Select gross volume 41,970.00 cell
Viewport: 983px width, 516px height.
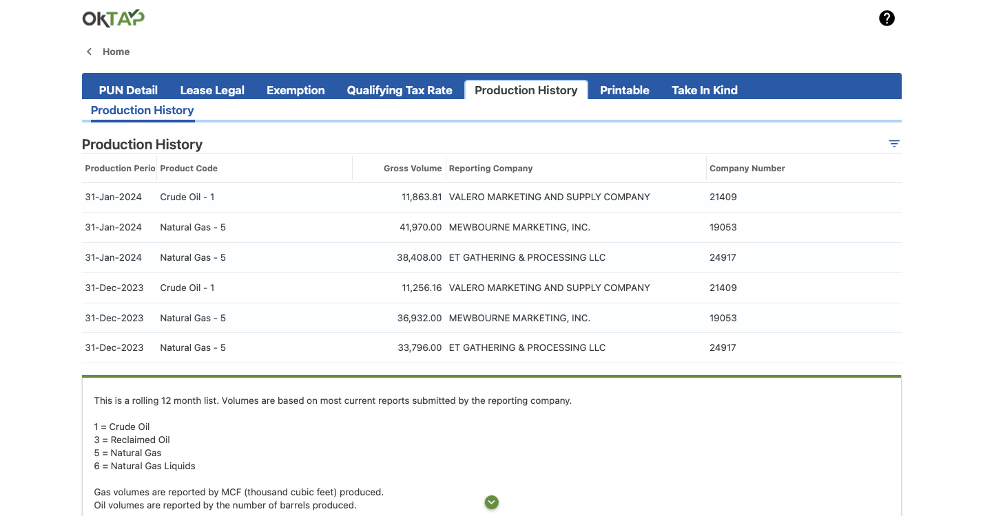click(x=421, y=227)
